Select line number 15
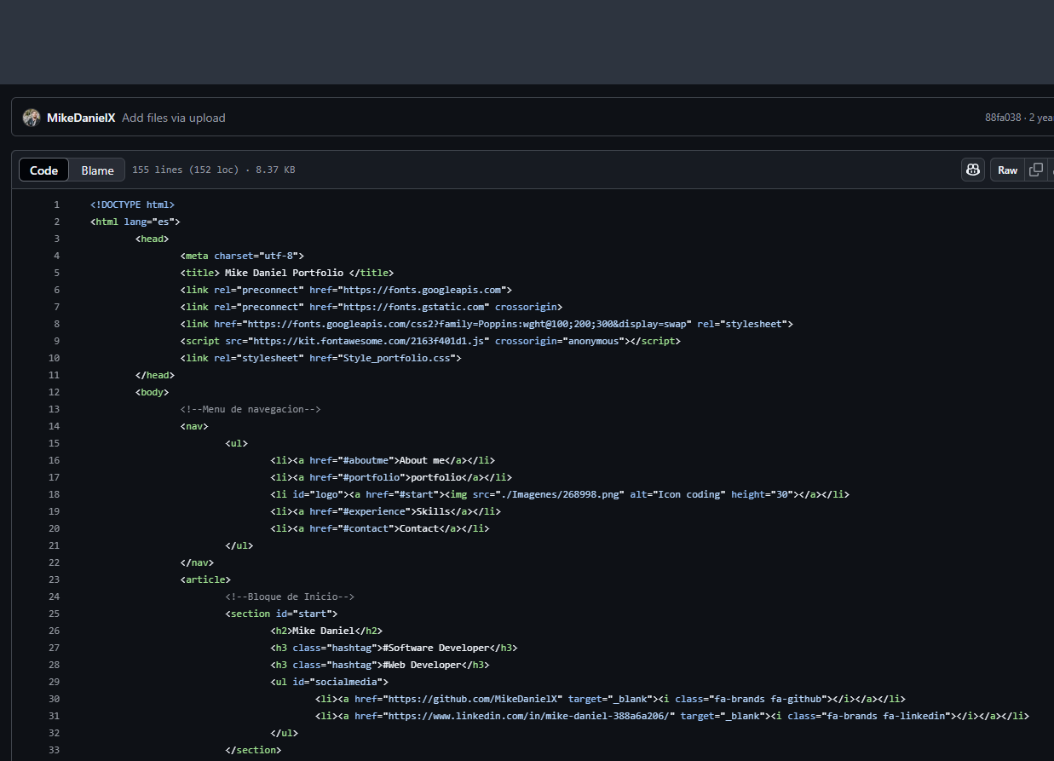Viewport: 1054px width, 761px height. coord(54,443)
